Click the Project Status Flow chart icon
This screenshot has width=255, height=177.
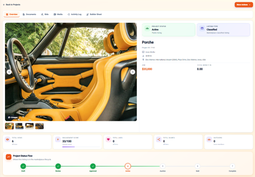tap(9, 157)
